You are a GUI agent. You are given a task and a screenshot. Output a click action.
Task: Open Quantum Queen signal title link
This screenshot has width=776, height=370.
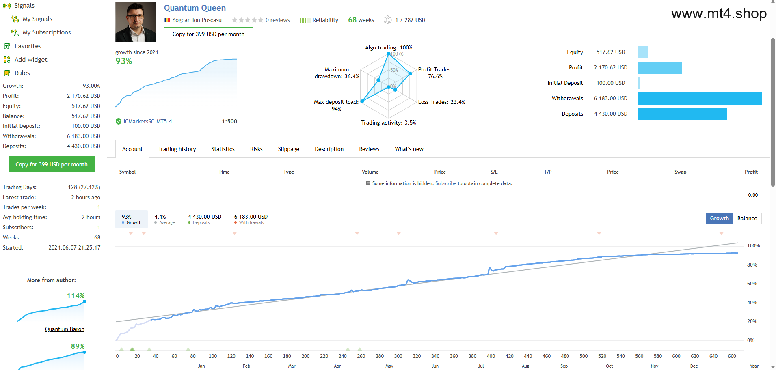[195, 8]
